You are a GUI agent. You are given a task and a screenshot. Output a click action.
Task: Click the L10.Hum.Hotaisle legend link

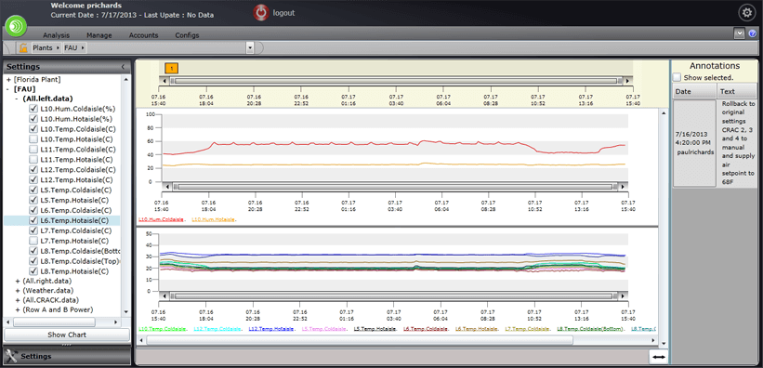213,219
